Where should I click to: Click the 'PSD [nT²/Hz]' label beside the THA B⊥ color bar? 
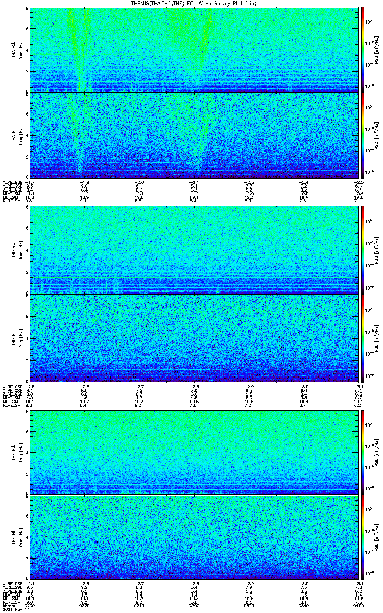coord(375,50)
